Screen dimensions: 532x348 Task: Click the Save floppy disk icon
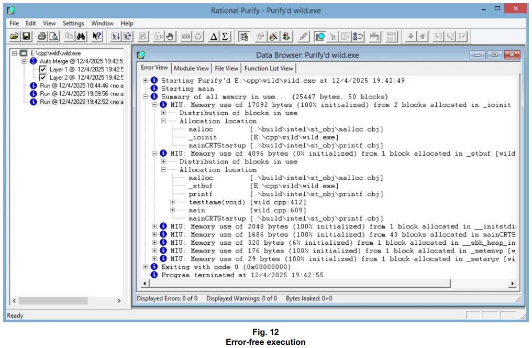tap(26, 36)
